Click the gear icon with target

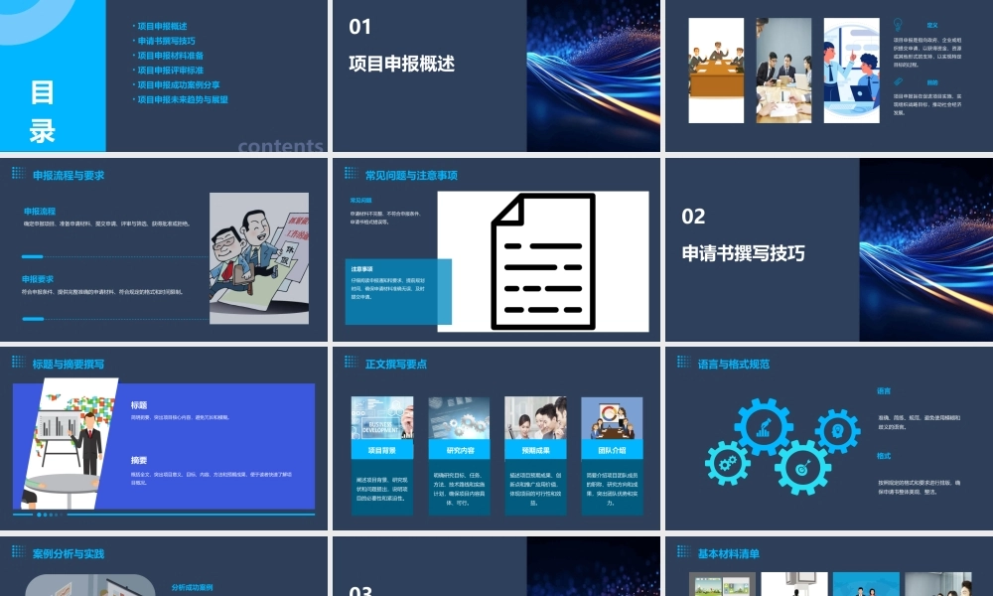[x=803, y=468]
